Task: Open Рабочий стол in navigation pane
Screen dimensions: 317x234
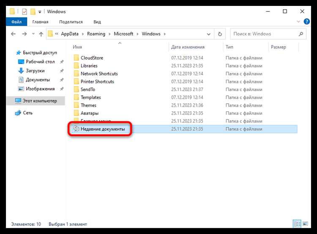Action: (40, 62)
